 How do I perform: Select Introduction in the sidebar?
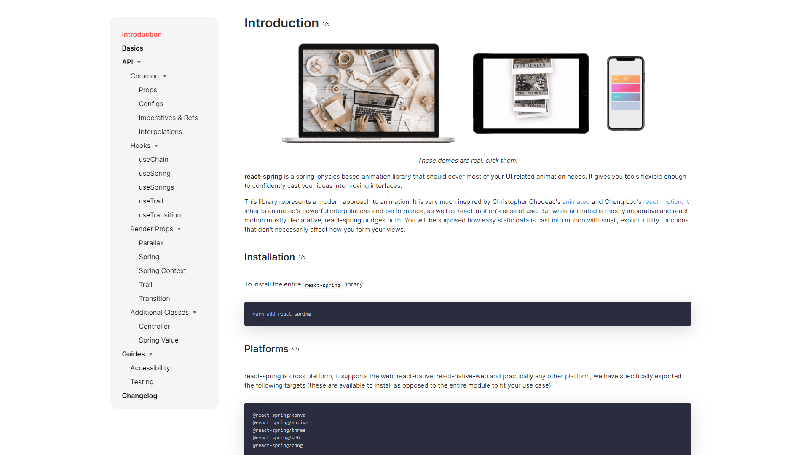click(x=142, y=34)
